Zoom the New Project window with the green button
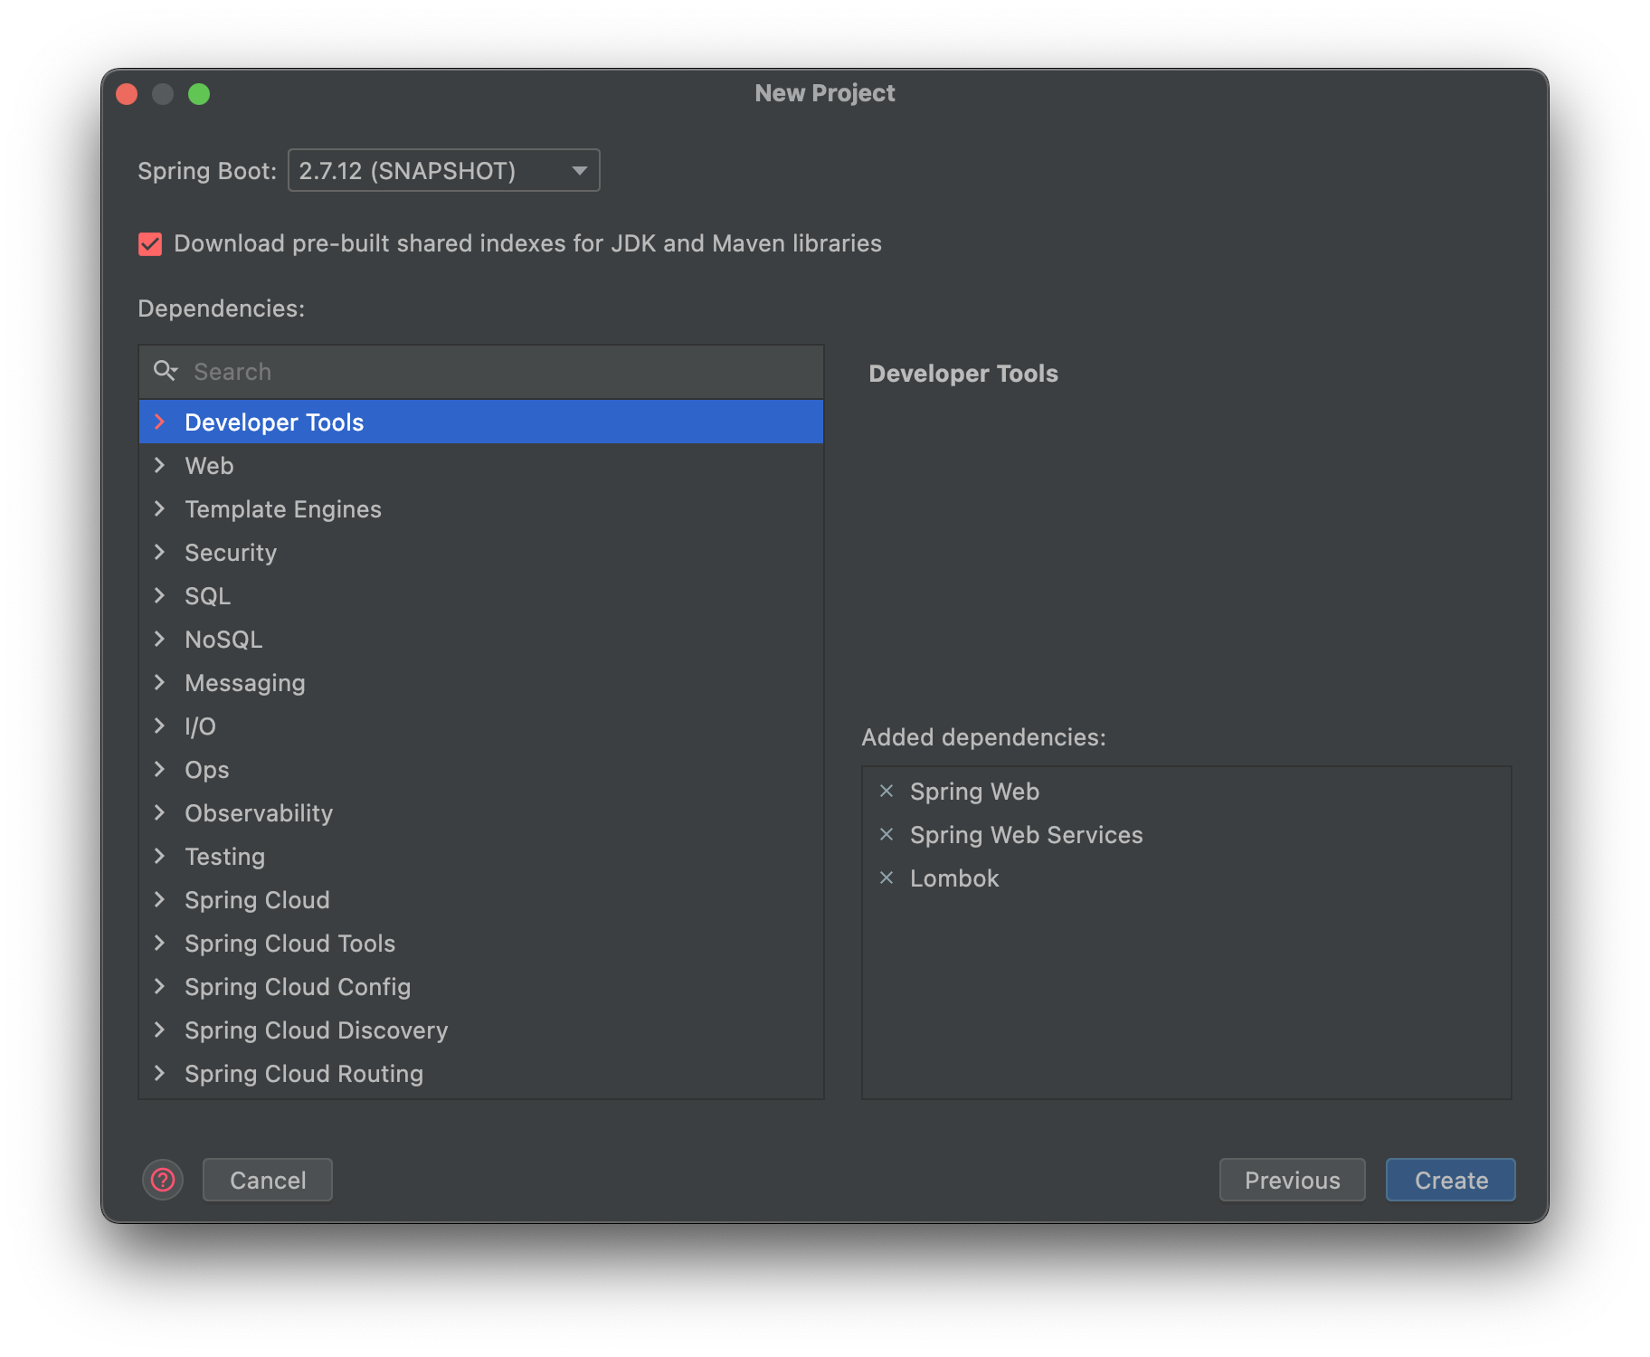The width and height of the screenshot is (1650, 1357). point(199,94)
